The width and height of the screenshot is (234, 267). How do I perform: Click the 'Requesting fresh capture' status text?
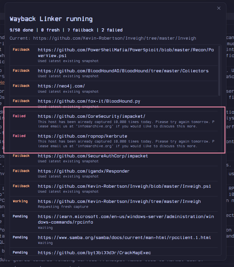pyautogui.click(x=63, y=207)
